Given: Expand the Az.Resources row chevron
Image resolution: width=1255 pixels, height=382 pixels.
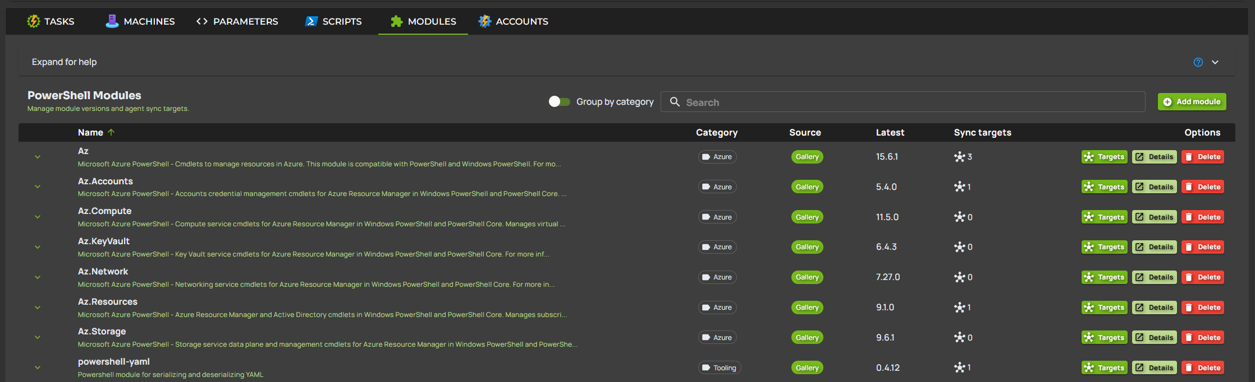Looking at the screenshot, I should coord(38,308).
